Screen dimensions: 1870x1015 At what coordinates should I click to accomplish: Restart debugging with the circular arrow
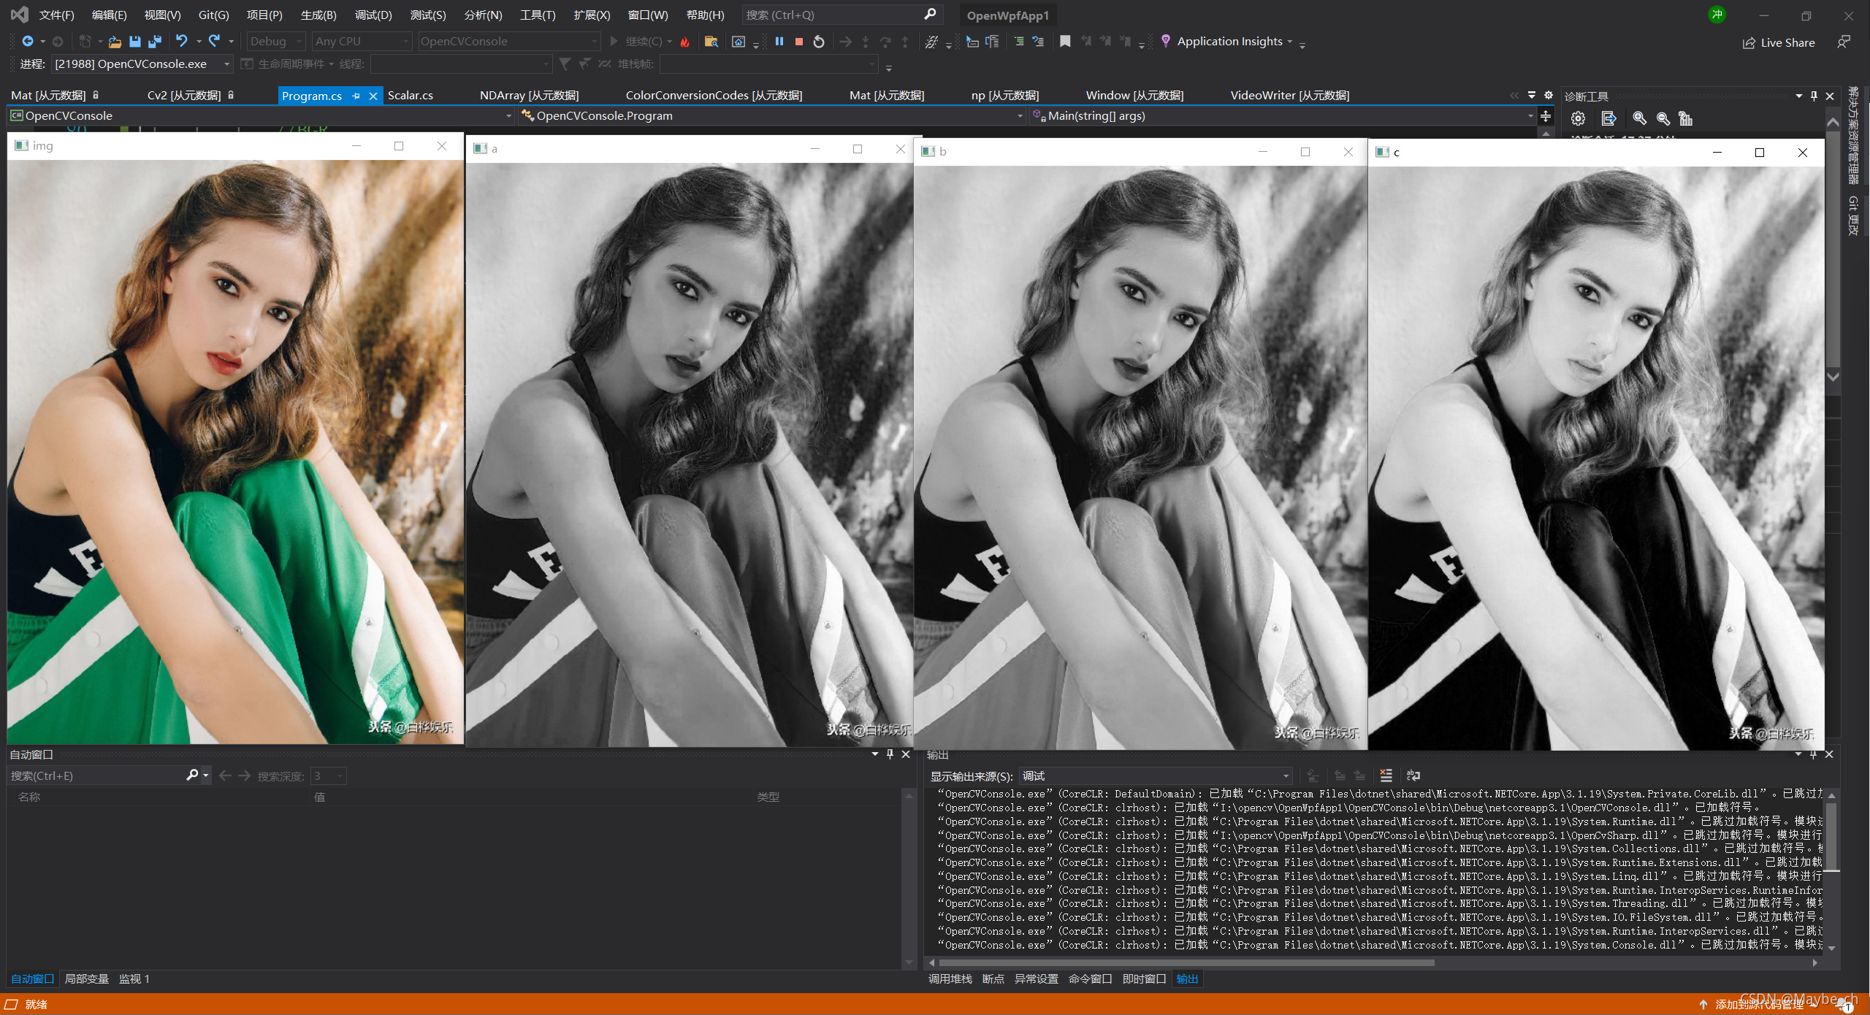click(x=819, y=42)
